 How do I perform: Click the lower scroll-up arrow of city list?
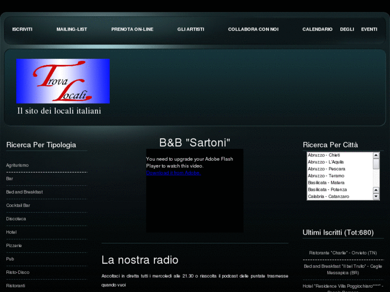[x=376, y=190]
